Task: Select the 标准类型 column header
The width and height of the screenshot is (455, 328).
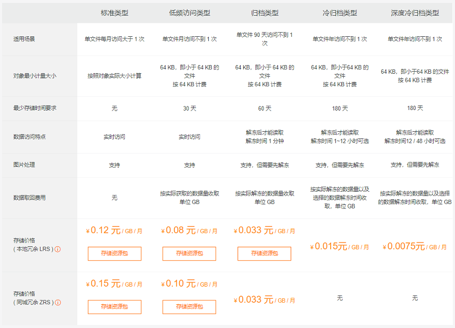Action: (114, 13)
